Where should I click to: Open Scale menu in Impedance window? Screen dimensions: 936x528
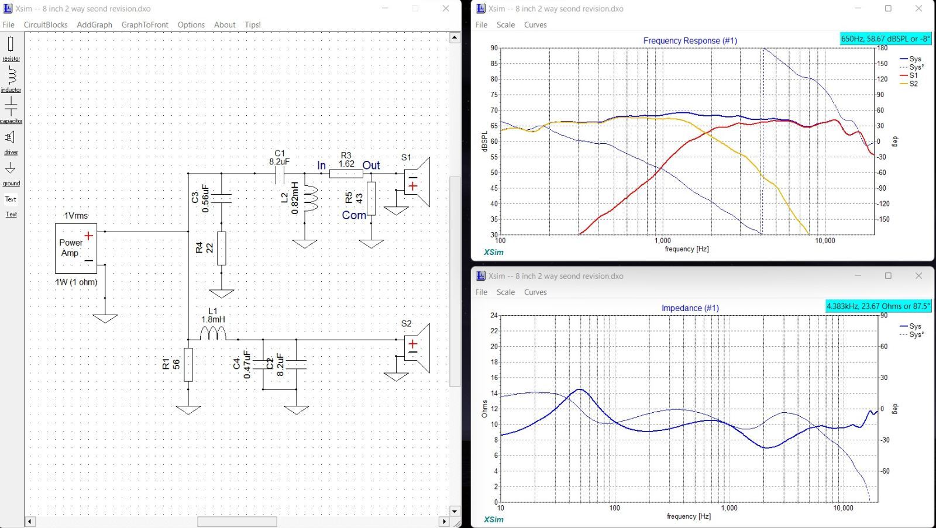coord(505,292)
